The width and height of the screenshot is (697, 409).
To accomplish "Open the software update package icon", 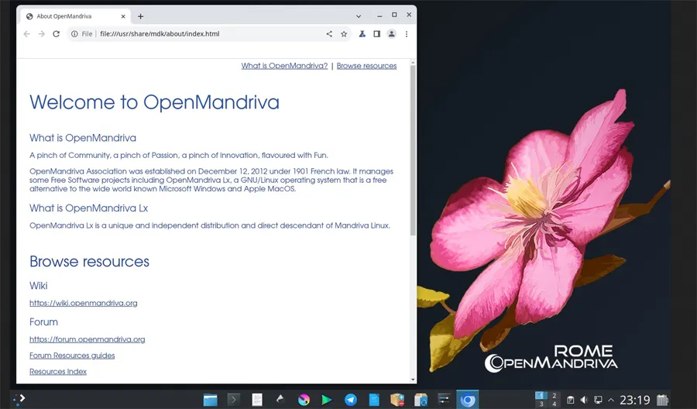I will click(421, 400).
